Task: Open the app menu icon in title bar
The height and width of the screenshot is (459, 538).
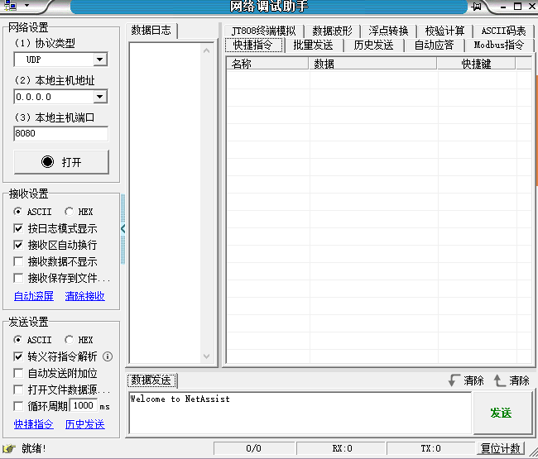Action: tap(10, 5)
